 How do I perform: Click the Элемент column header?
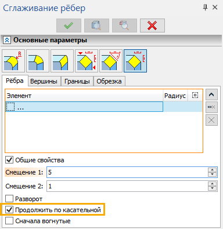point(84,96)
